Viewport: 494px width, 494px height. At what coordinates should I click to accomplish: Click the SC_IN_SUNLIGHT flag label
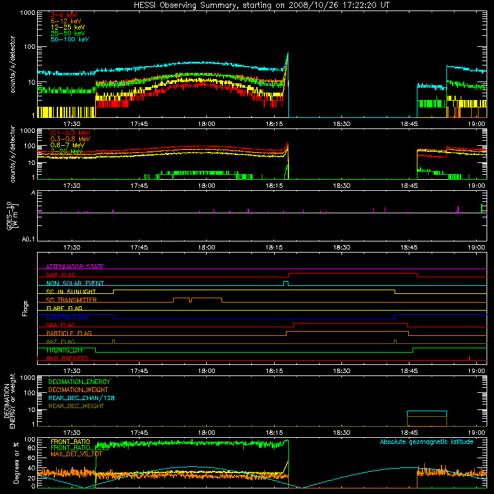71,291
